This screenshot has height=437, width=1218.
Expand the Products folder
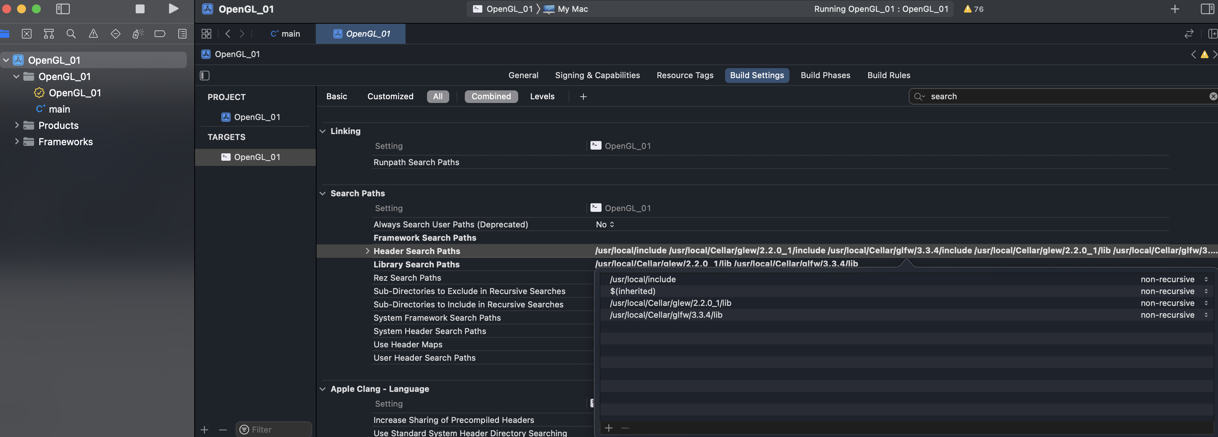[17, 125]
